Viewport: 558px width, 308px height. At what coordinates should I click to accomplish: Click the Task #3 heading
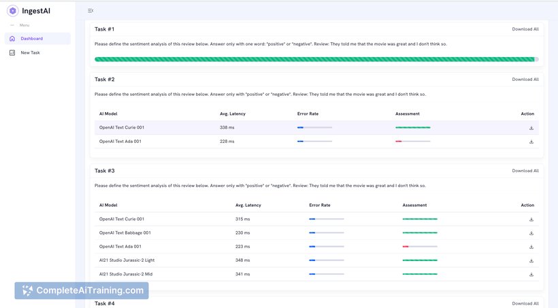[105, 171]
